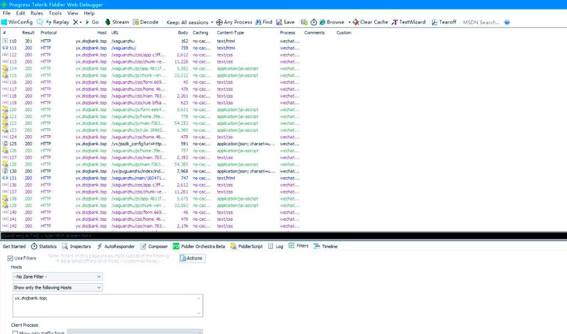Sort sessions by the Protocol column header
This screenshot has height=334, width=567.
[x=49, y=33]
